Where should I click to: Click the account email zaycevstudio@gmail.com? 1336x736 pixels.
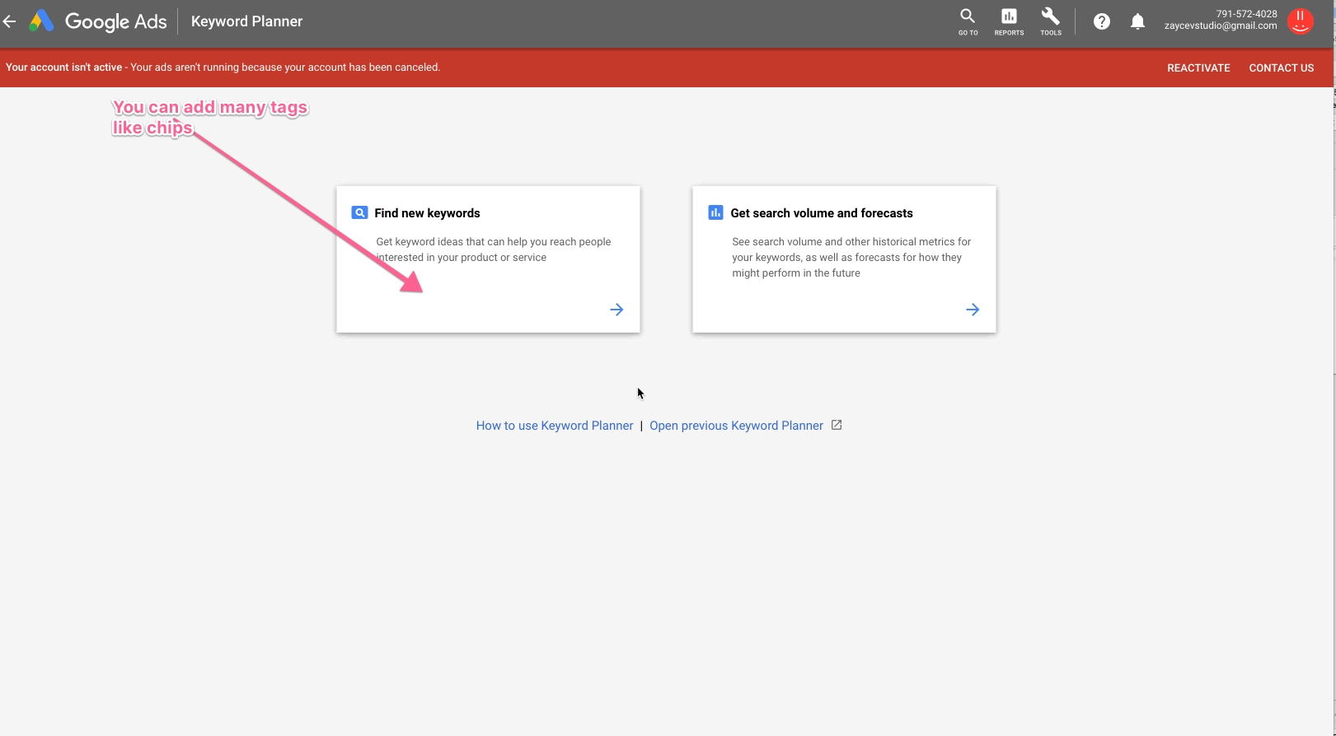[x=1220, y=26]
